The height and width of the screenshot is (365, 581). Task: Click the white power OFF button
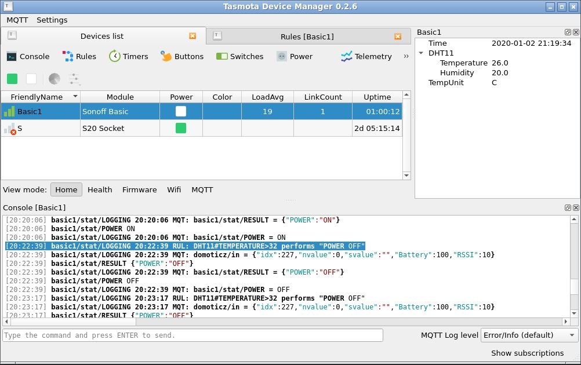click(x=31, y=78)
